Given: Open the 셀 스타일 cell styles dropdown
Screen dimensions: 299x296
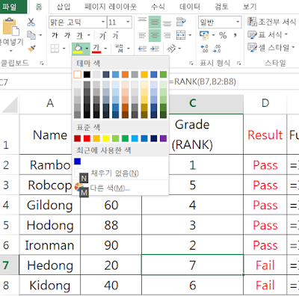Looking at the screenshot, I should [x=271, y=47].
